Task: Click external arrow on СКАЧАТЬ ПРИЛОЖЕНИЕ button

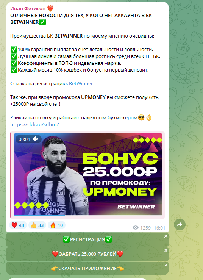Action: [x=166, y=265]
